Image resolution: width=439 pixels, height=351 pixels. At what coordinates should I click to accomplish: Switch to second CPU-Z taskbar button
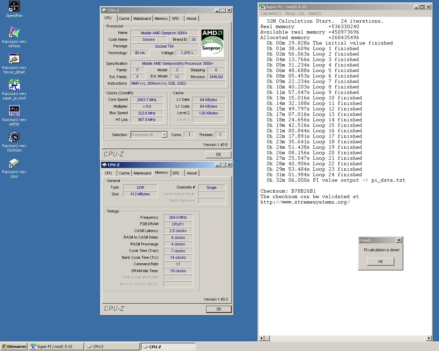(168, 347)
